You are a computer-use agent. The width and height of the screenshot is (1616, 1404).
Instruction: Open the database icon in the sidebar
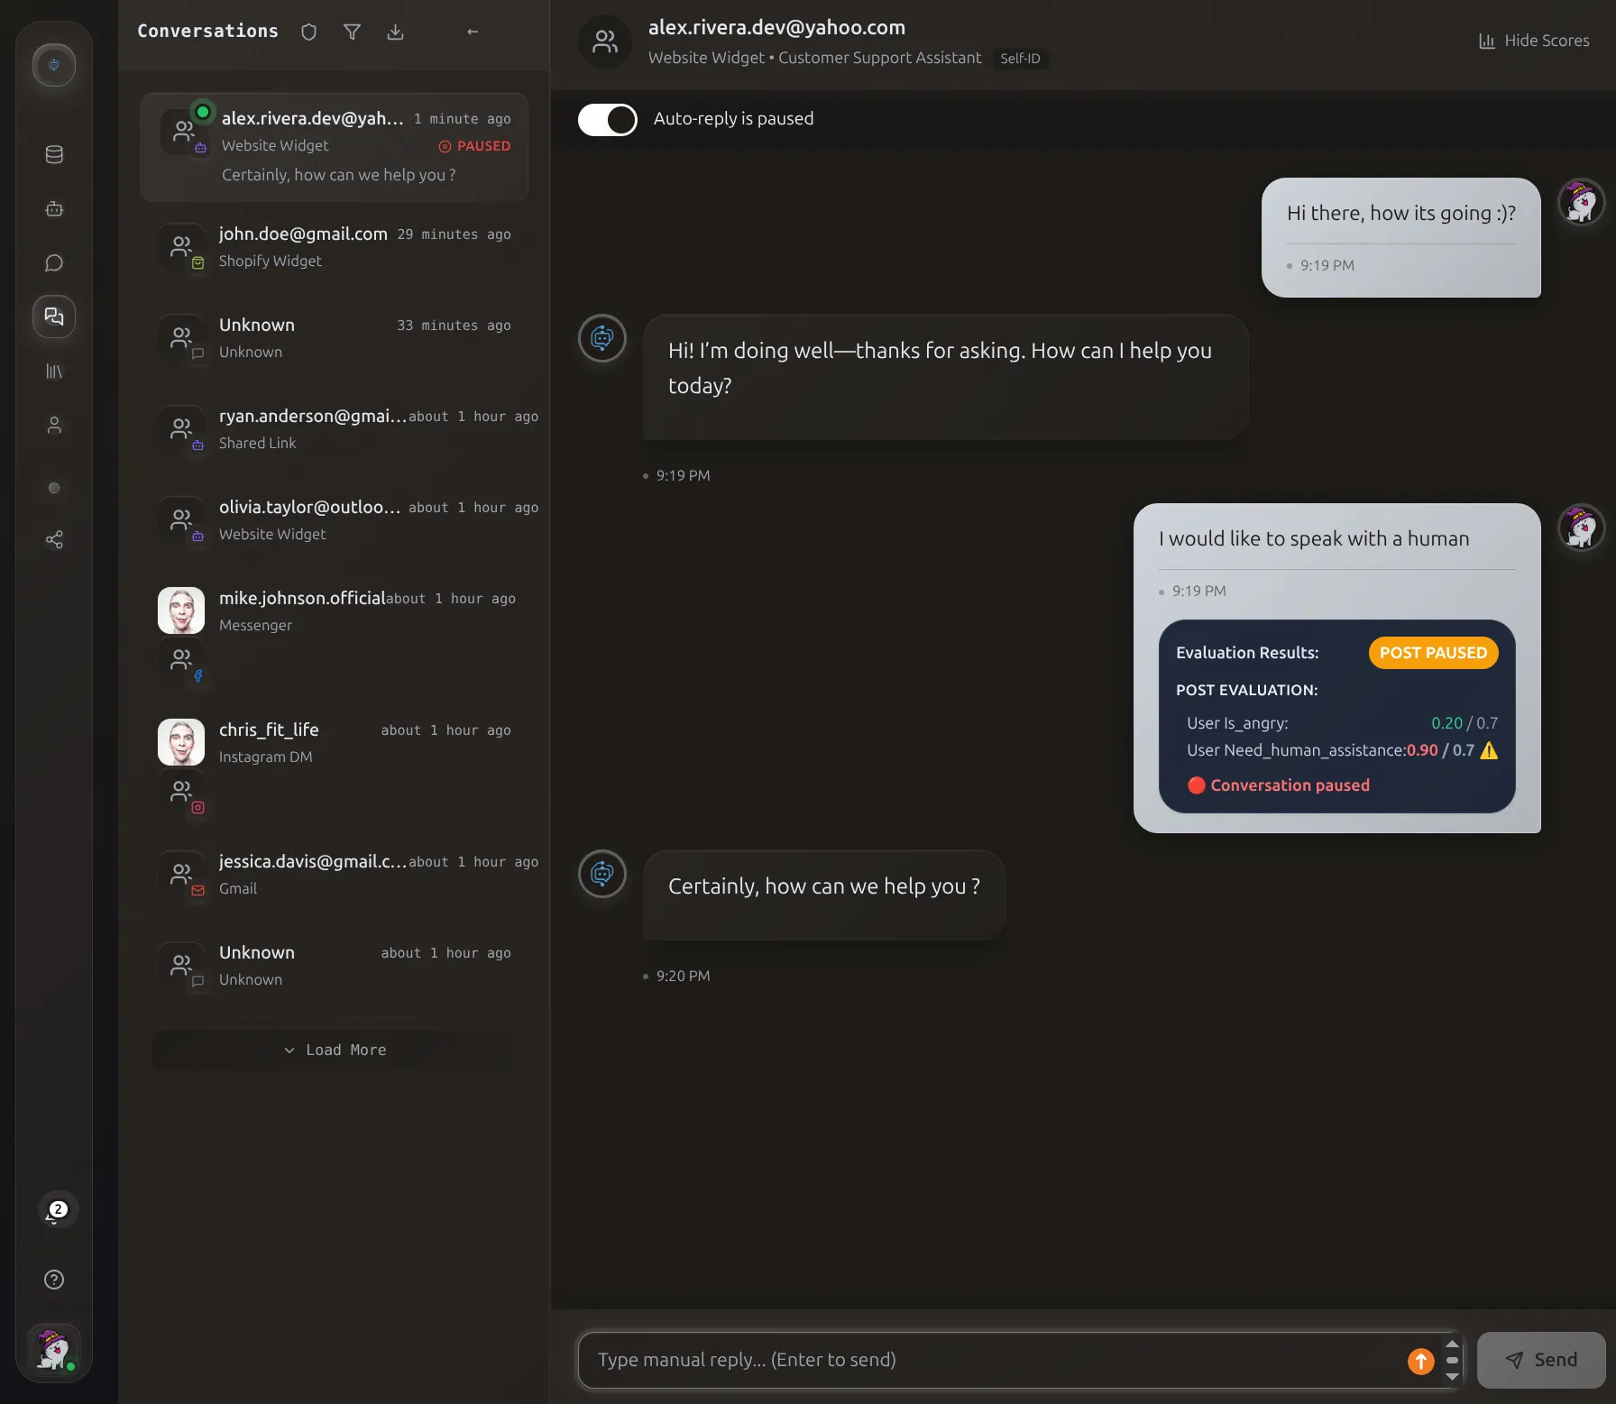click(54, 155)
